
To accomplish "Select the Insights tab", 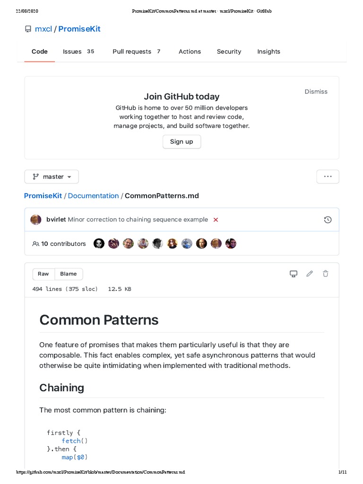I will [x=268, y=52].
